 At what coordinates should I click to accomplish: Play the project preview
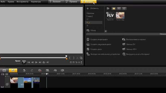coord(24,62)
